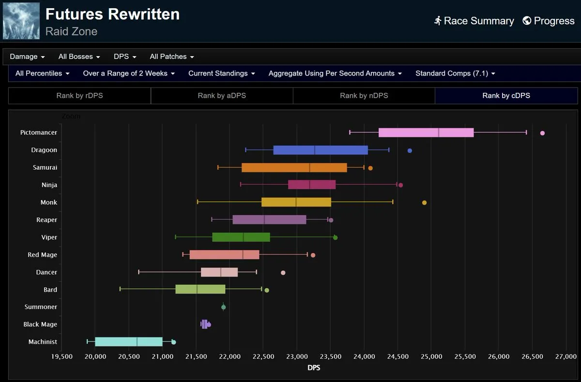Switch to Rank by nDPS tab
581x382 pixels.
tap(364, 96)
